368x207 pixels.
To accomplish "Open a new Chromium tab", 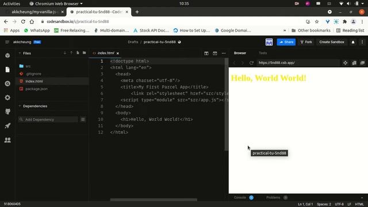I will point(137,11).
